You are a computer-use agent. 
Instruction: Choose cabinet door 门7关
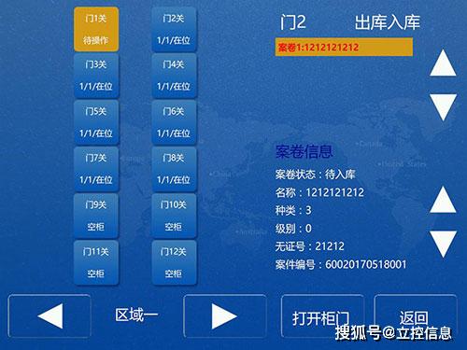pyautogui.click(x=96, y=169)
